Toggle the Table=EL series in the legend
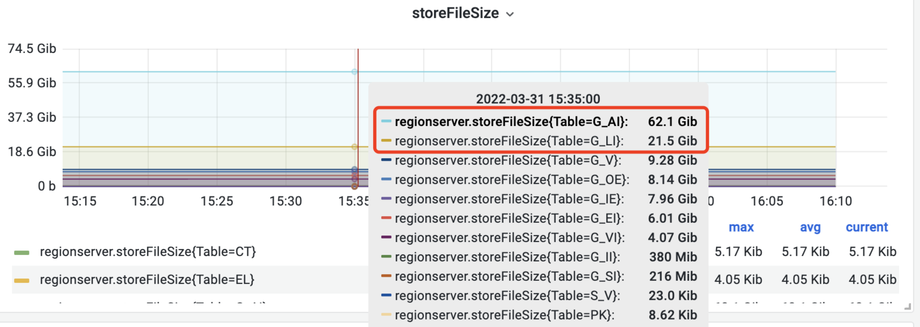 tap(147, 280)
